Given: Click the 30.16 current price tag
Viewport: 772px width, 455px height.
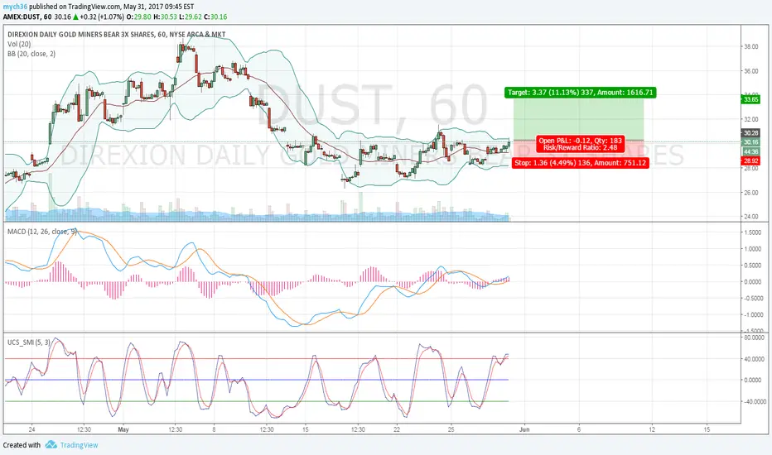Looking at the screenshot, I should tap(750, 142).
